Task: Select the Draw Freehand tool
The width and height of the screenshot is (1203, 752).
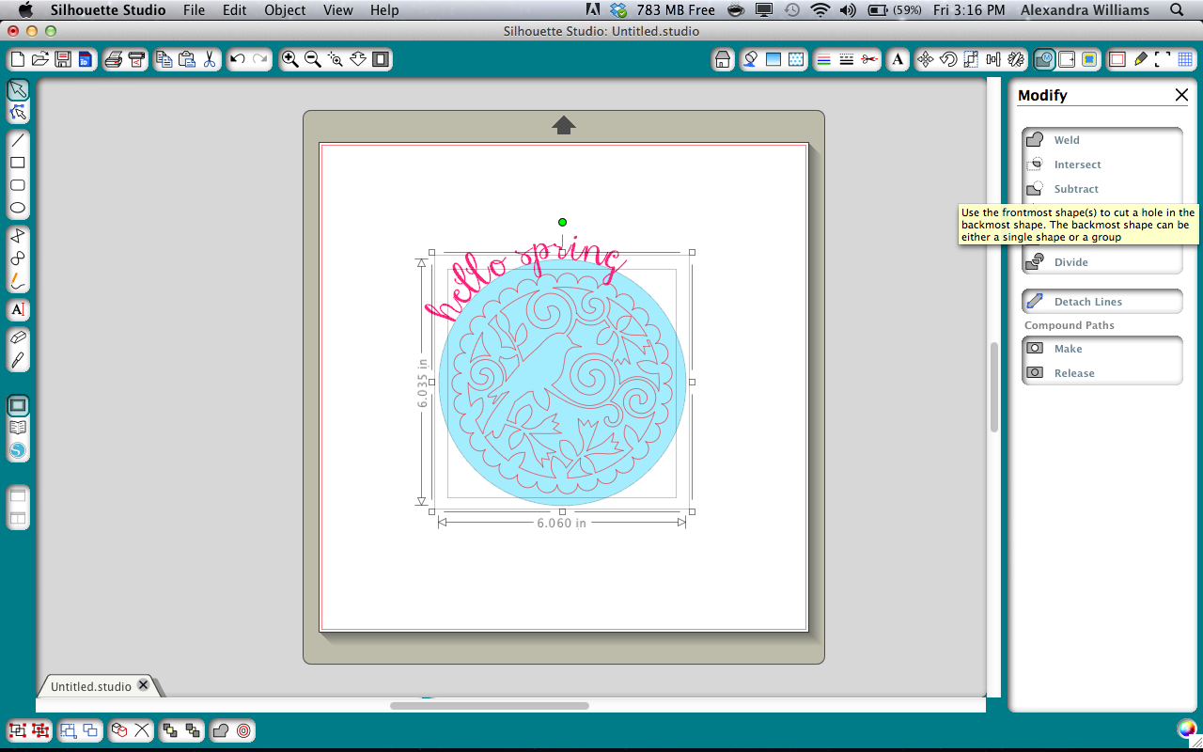Action: (18, 280)
